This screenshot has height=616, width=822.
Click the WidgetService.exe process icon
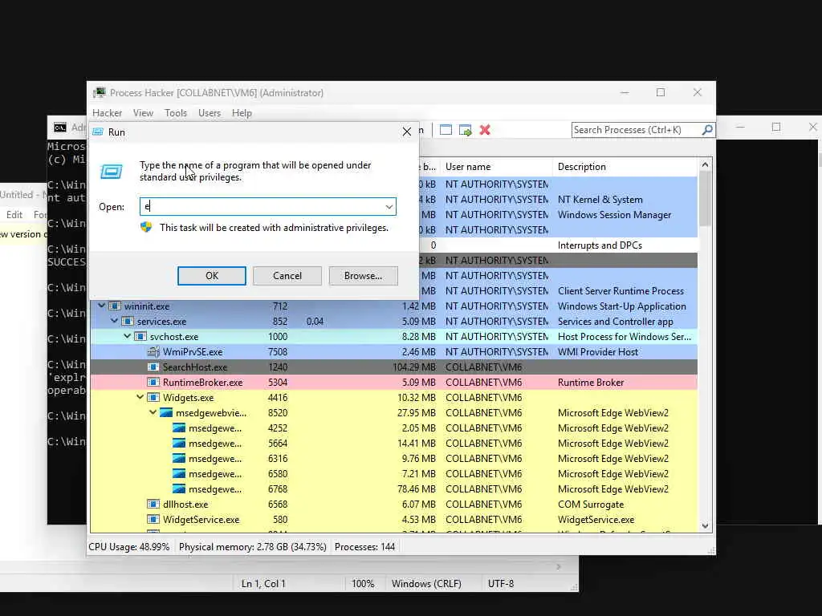point(153,519)
